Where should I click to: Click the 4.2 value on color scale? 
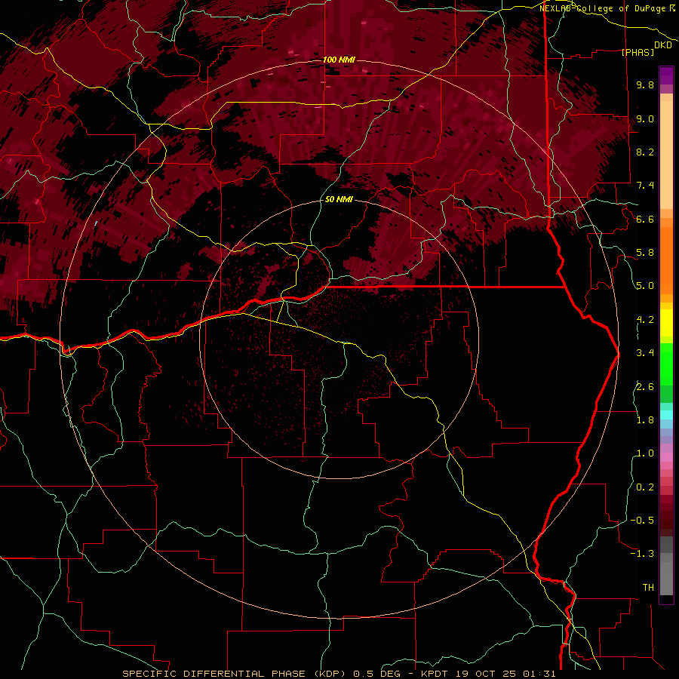click(x=645, y=320)
